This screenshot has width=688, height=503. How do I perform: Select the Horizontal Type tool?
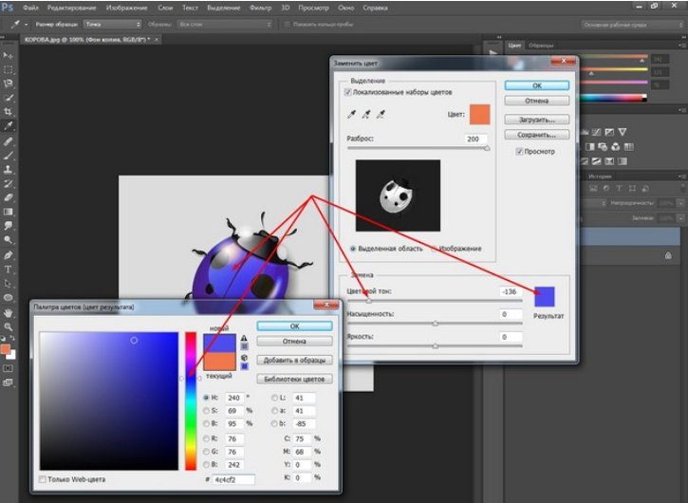tap(8, 270)
